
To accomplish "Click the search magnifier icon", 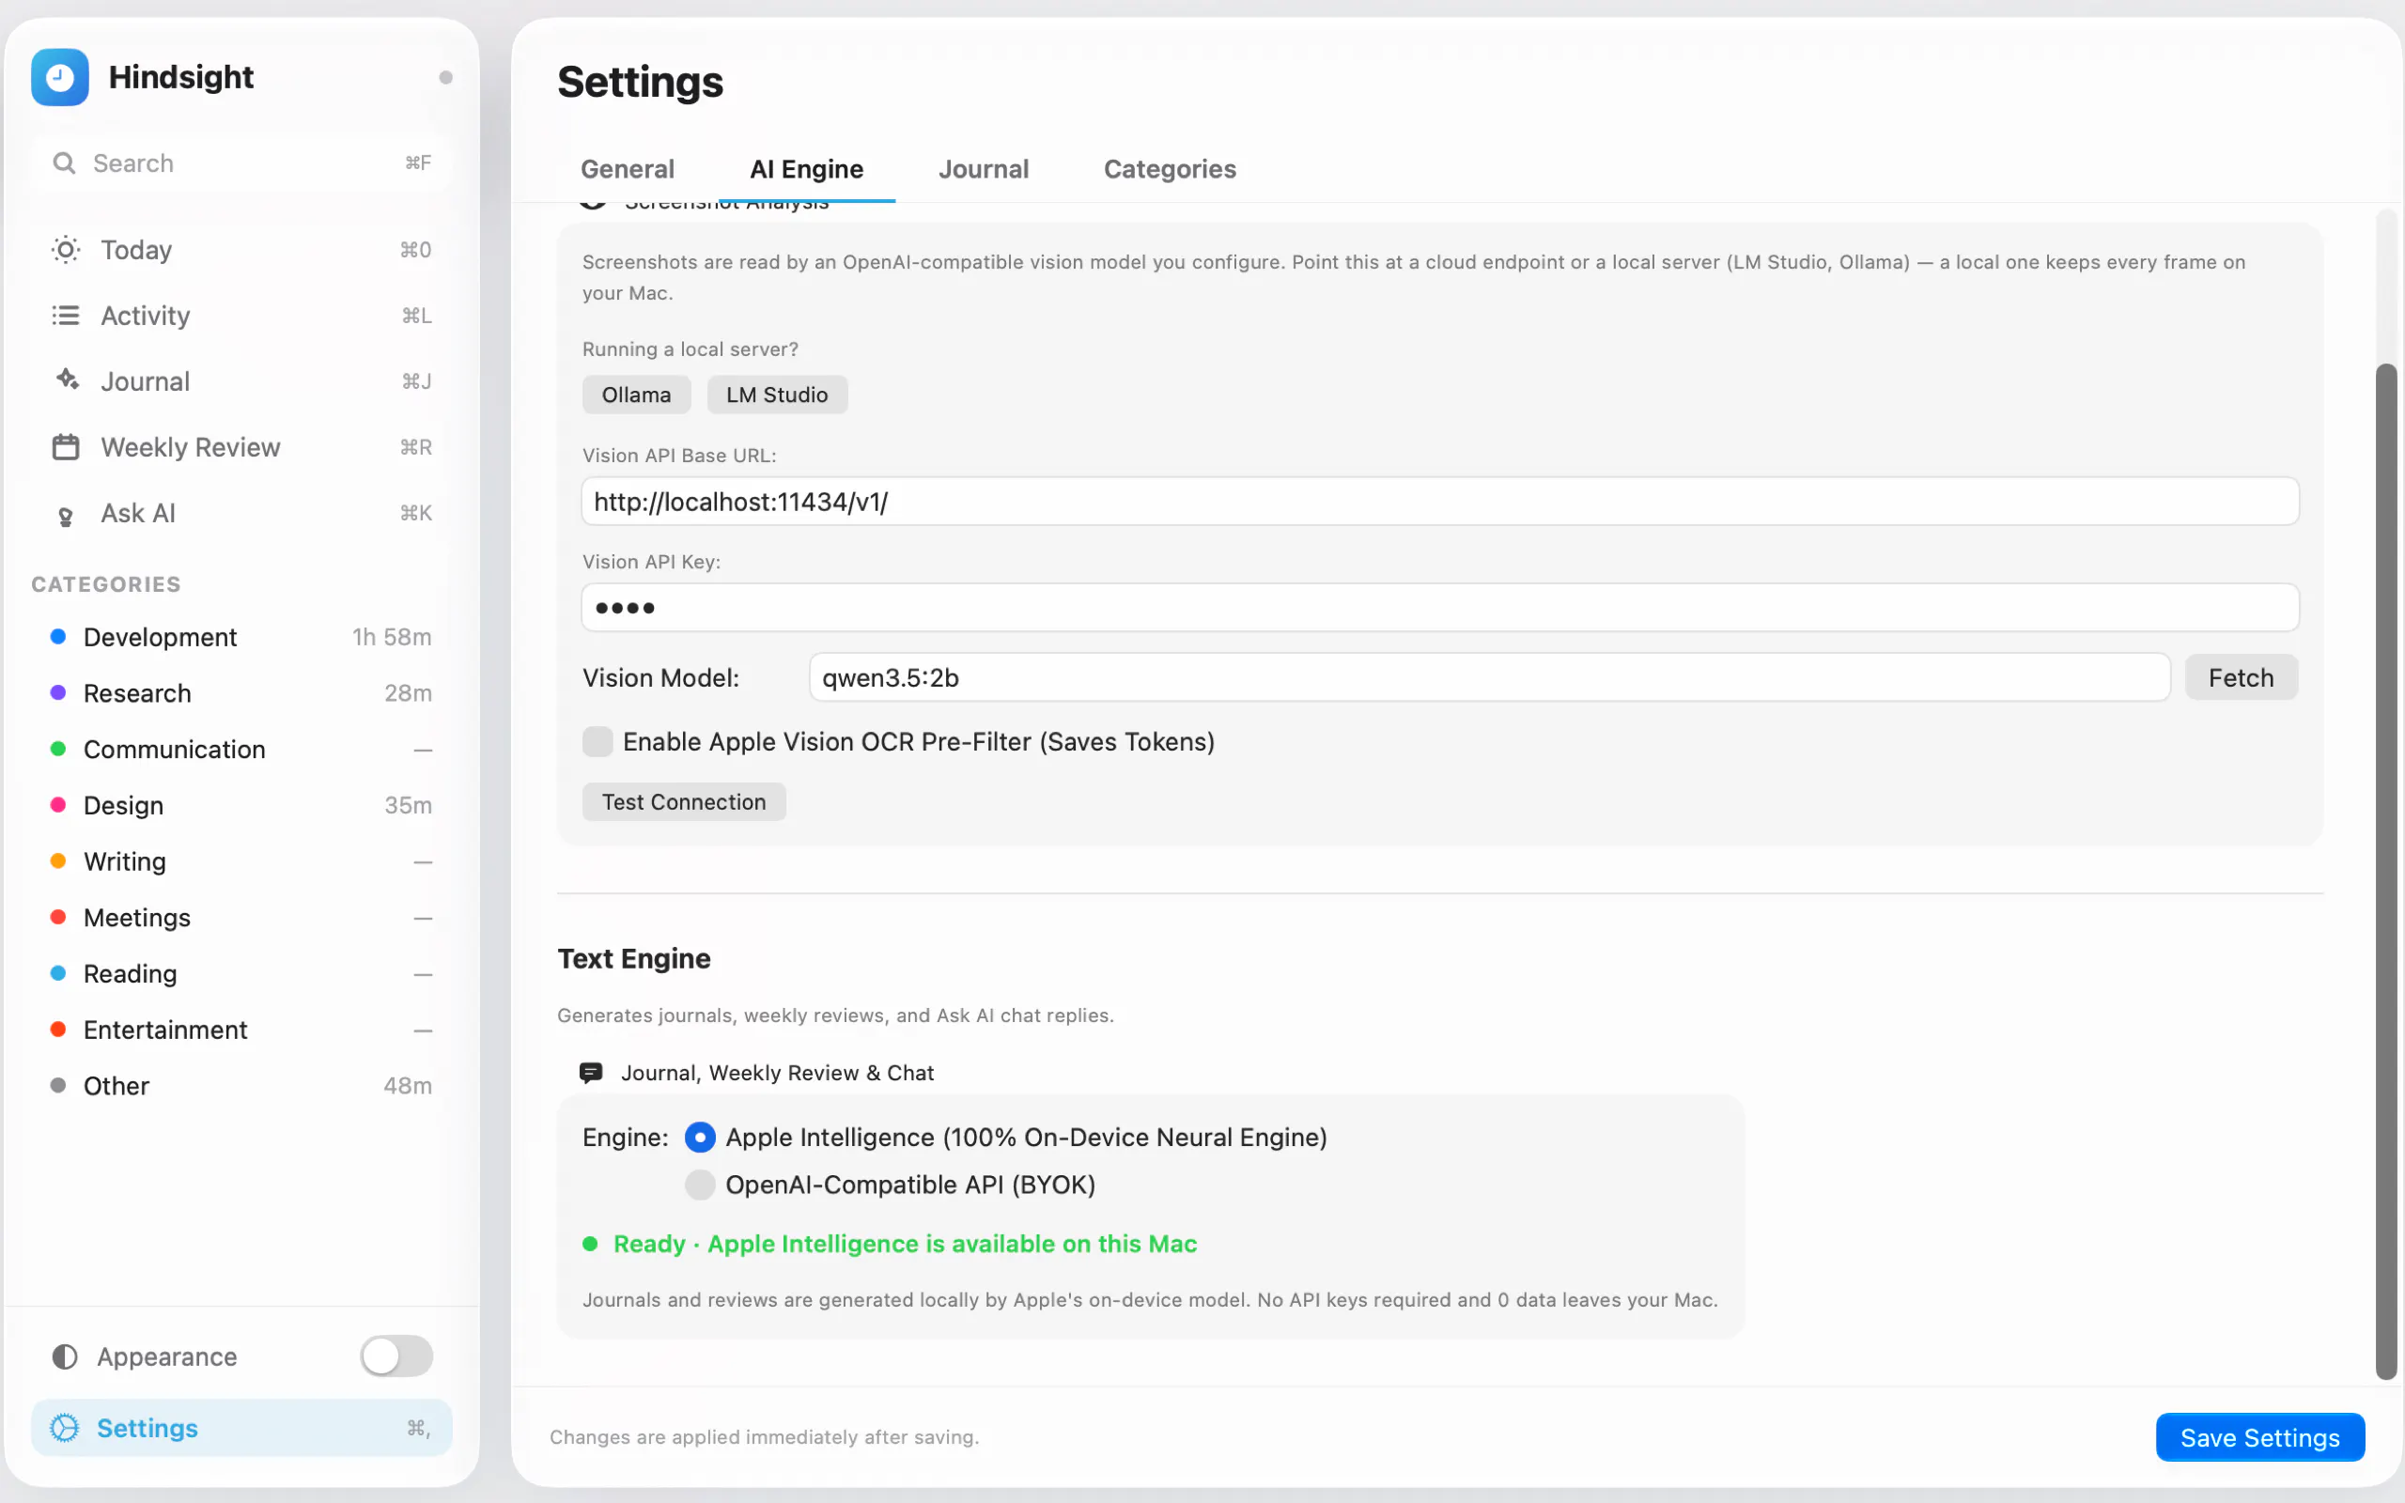I will (x=65, y=163).
